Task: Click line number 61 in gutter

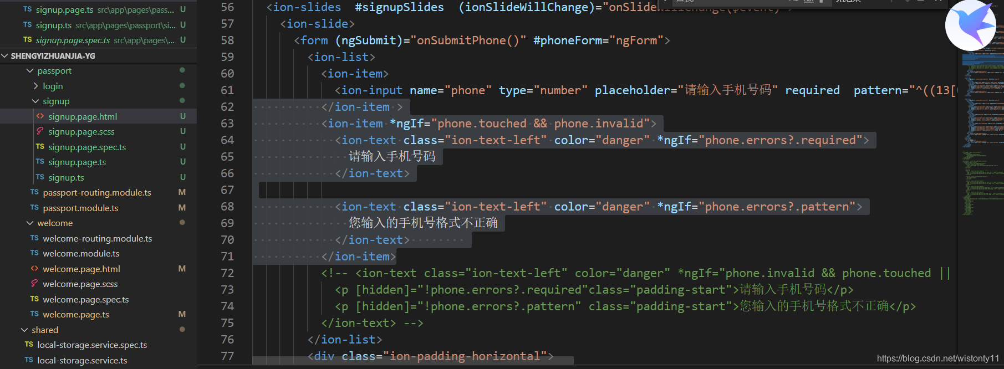Action: click(227, 90)
